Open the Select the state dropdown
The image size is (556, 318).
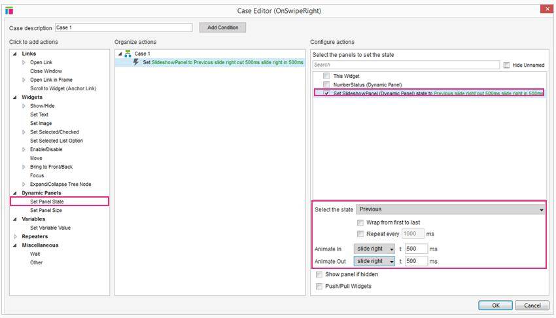450,209
